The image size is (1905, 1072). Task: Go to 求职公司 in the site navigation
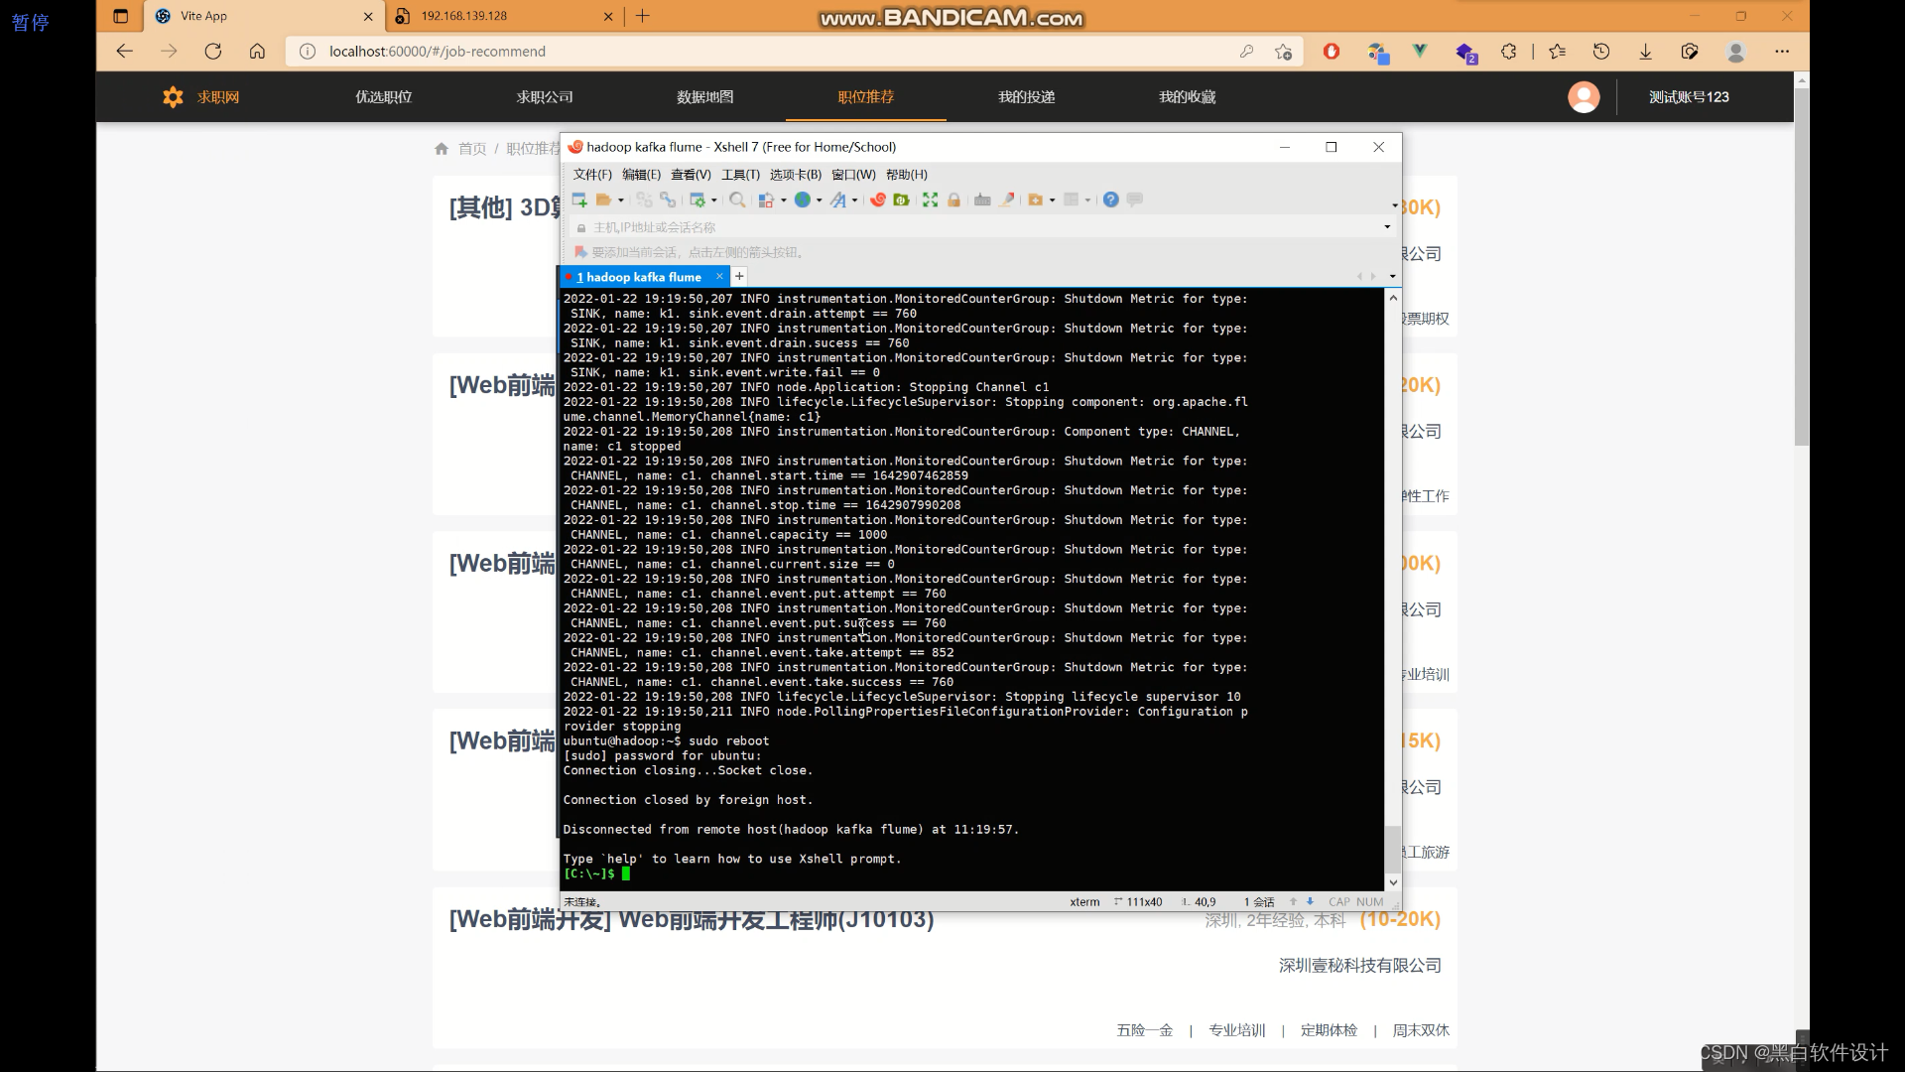tap(545, 97)
